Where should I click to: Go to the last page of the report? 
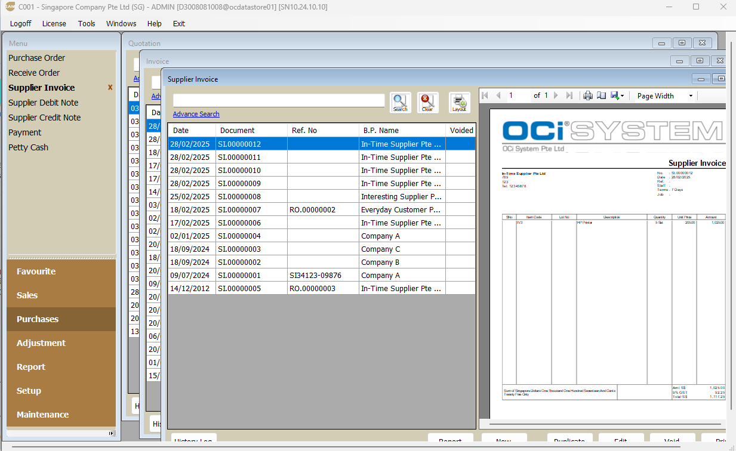(569, 95)
